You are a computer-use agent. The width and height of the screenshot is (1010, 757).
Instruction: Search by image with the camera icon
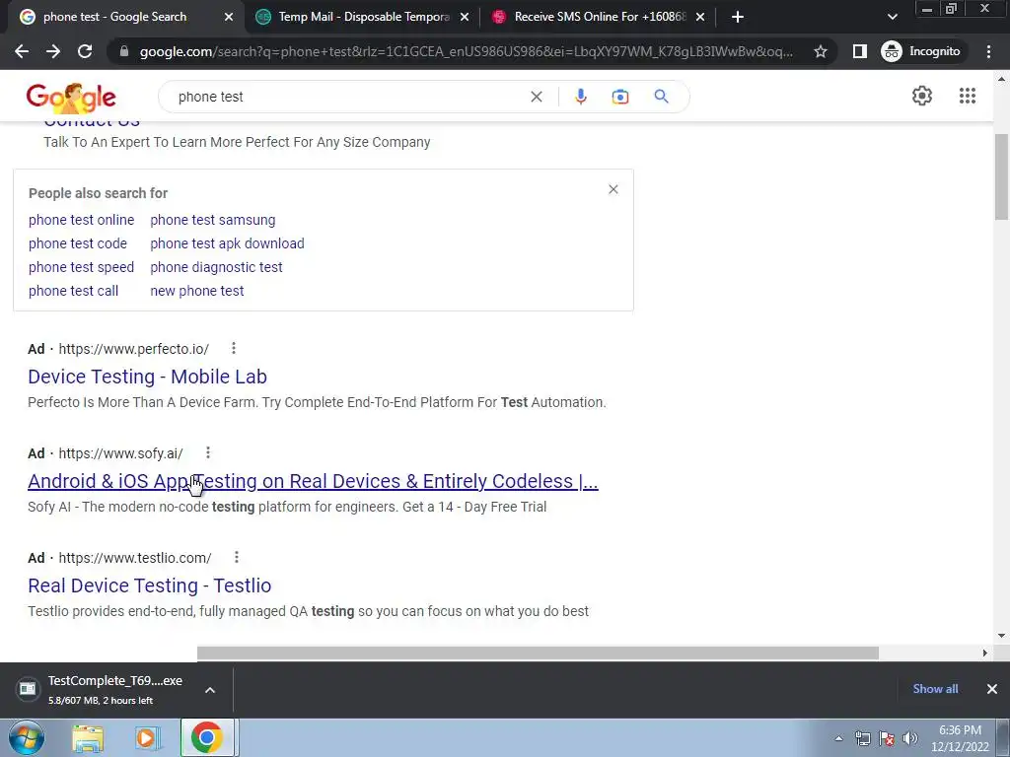(620, 97)
